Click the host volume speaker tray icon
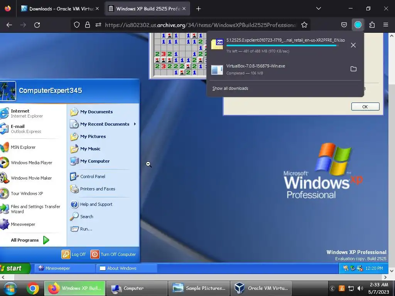 (x=360, y=288)
